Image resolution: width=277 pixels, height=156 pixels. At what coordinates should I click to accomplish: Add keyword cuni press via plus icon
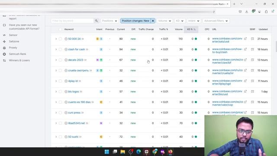coord(66,113)
